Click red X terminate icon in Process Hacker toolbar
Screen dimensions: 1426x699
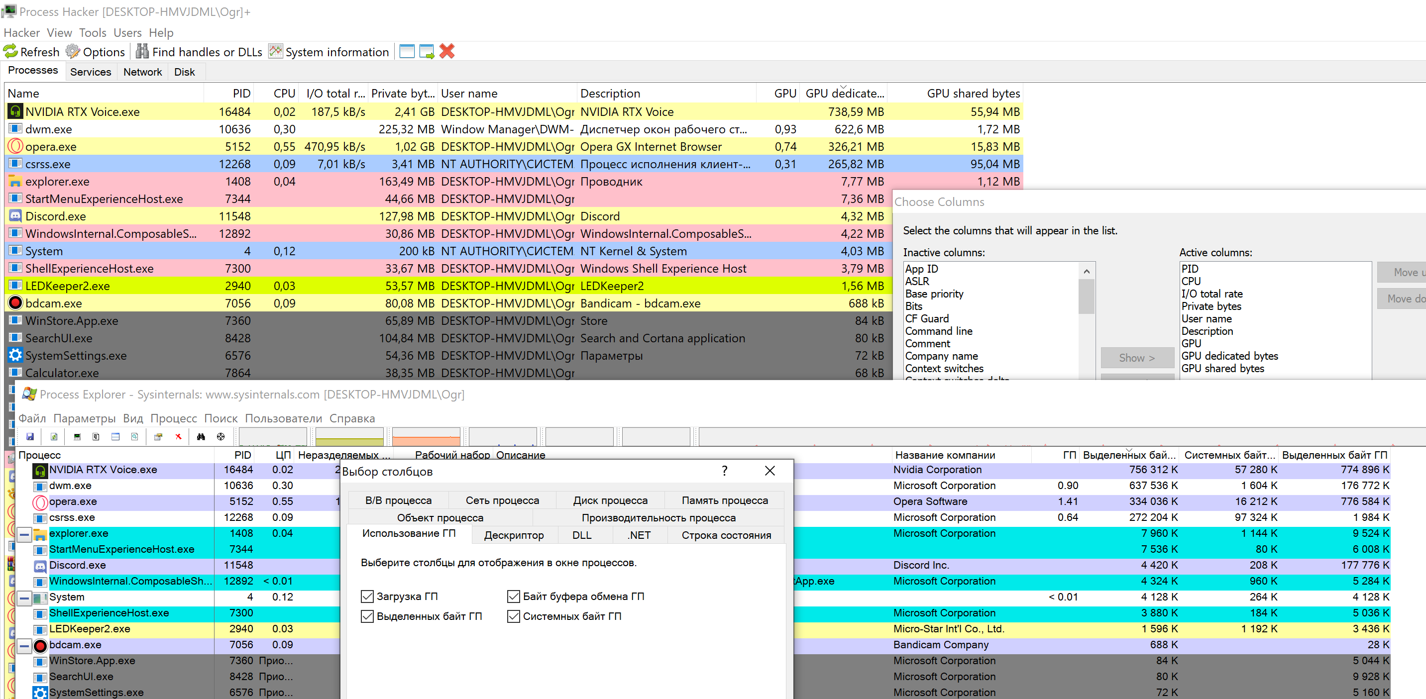pyautogui.click(x=447, y=51)
